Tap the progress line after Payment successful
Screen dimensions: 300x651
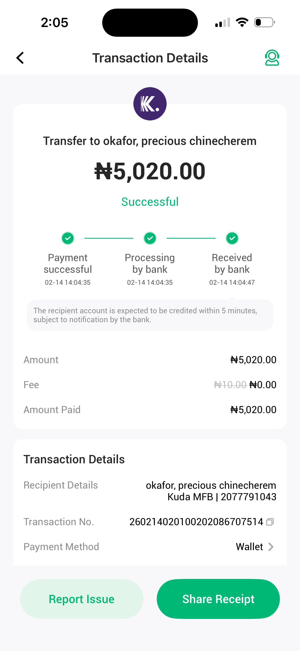click(x=109, y=238)
